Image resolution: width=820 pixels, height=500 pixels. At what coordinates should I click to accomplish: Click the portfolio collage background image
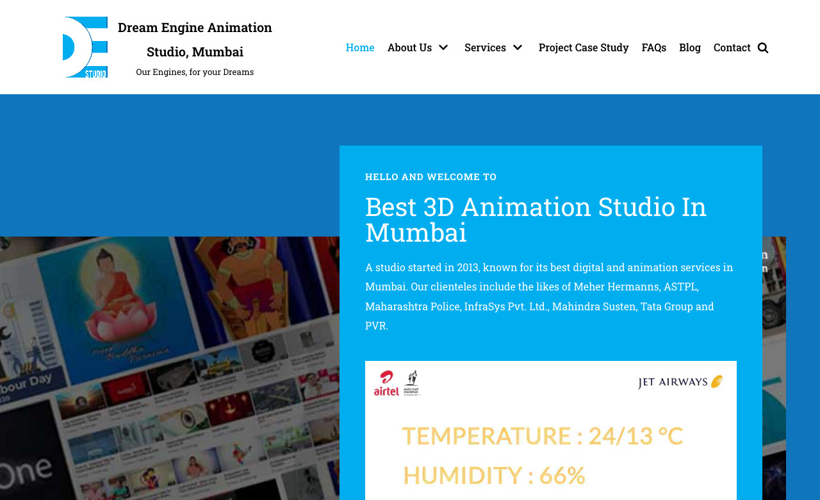click(x=170, y=368)
